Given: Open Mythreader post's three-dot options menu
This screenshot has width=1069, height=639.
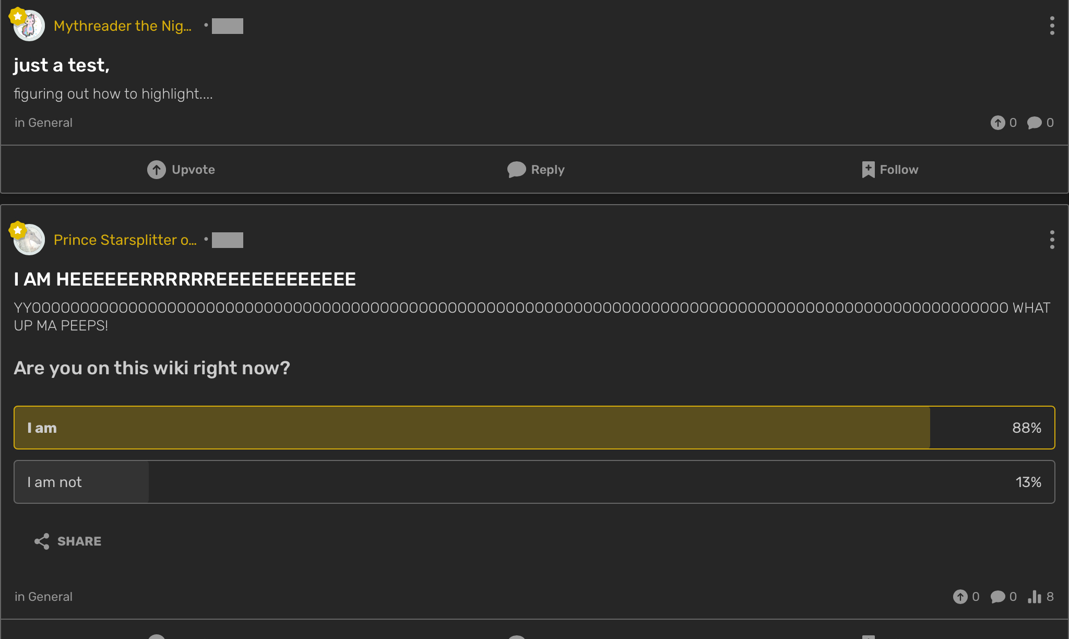Looking at the screenshot, I should (x=1052, y=26).
